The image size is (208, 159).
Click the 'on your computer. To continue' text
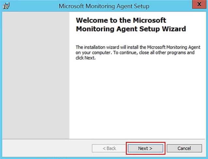coord(107,53)
